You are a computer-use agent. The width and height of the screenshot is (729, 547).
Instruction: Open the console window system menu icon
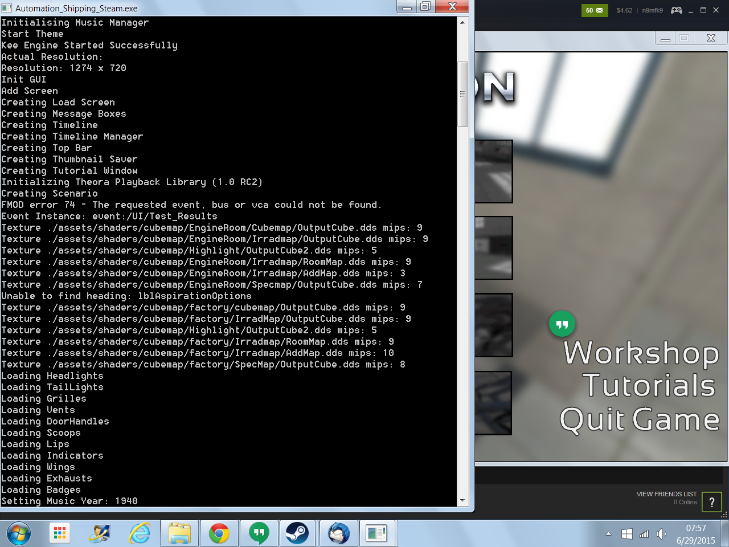pyautogui.click(x=7, y=8)
